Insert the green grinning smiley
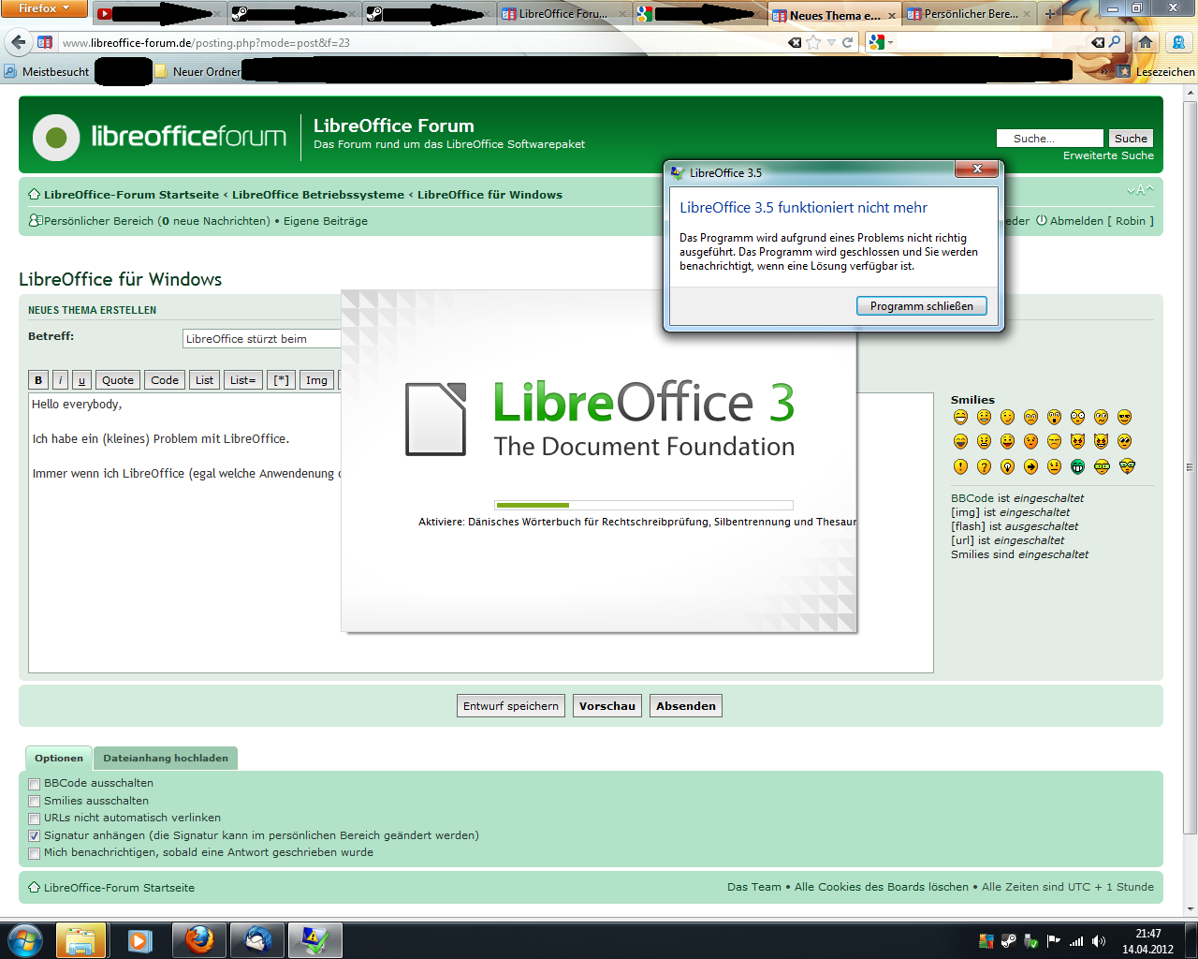The image size is (1198, 959). pyautogui.click(x=1077, y=466)
